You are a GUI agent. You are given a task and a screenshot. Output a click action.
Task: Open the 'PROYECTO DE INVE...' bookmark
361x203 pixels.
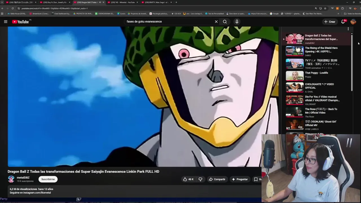(x=83, y=14)
